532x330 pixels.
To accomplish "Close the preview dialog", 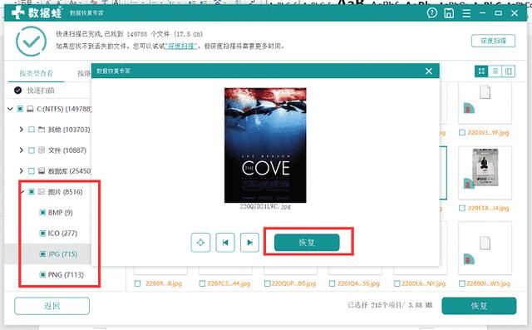I will point(429,71).
